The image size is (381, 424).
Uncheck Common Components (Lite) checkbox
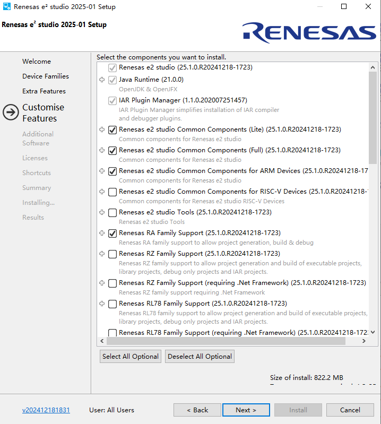pyautogui.click(x=112, y=130)
